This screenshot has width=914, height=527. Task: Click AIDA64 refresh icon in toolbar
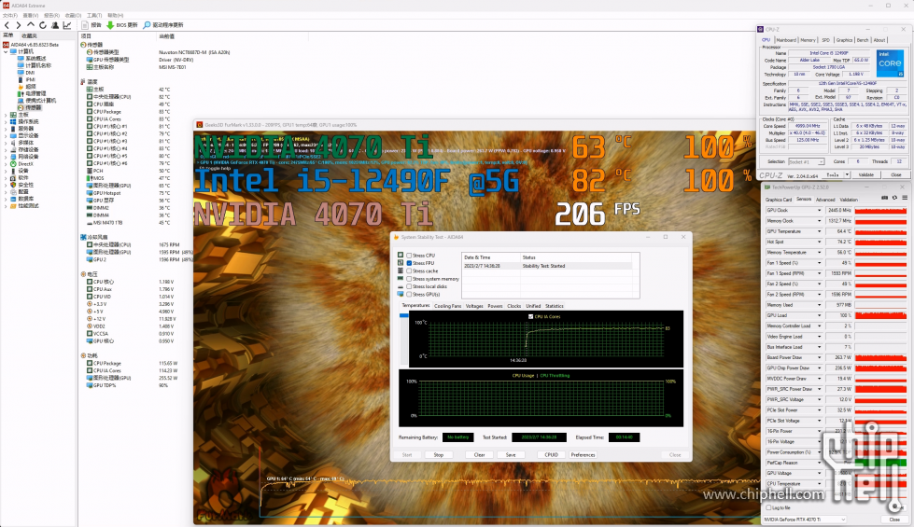pos(43,25)
